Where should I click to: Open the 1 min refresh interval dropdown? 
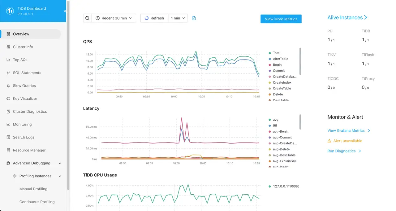(178, 18)
